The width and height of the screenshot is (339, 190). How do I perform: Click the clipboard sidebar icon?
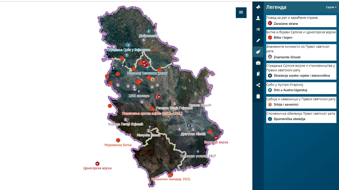click(258, 97)
